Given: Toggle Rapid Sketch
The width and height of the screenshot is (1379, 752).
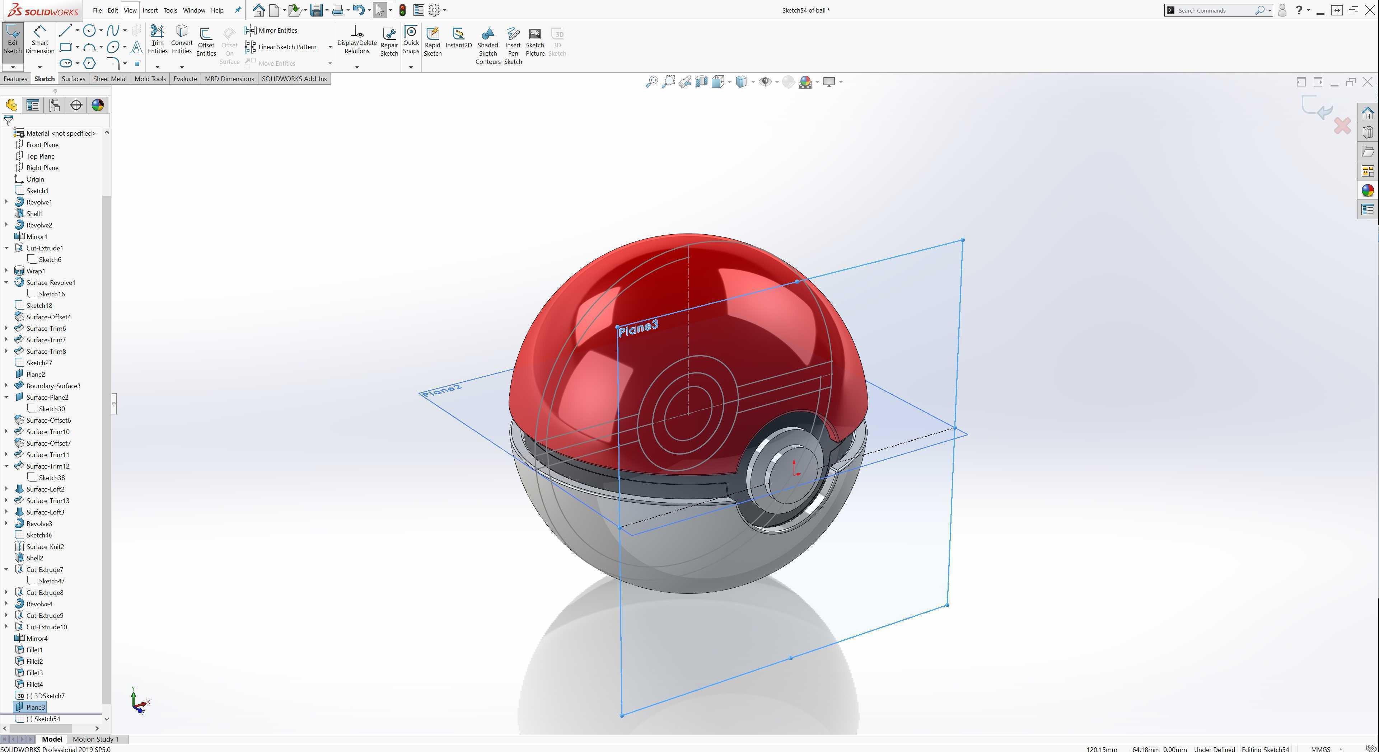Looking at the screenshot, I should tap(433, 42).
